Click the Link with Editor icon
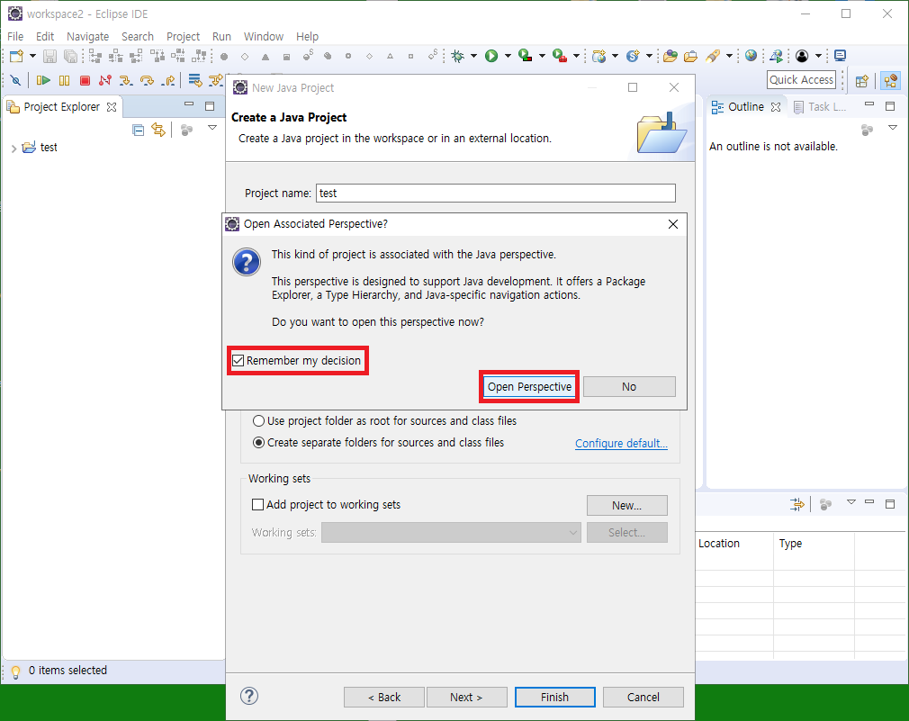The image size is (909, 721). coord(158,130)
